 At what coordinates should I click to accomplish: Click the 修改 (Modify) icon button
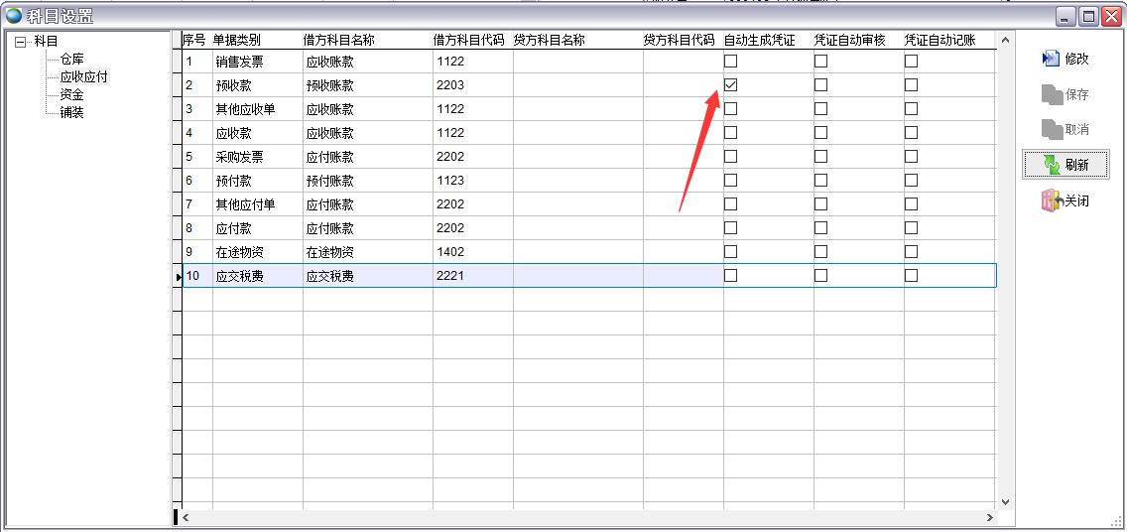[x=1052, y=60]
